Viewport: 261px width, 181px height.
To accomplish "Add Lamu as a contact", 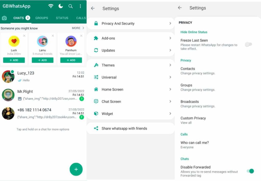I will pyautogui.click(x=43, y=60).
